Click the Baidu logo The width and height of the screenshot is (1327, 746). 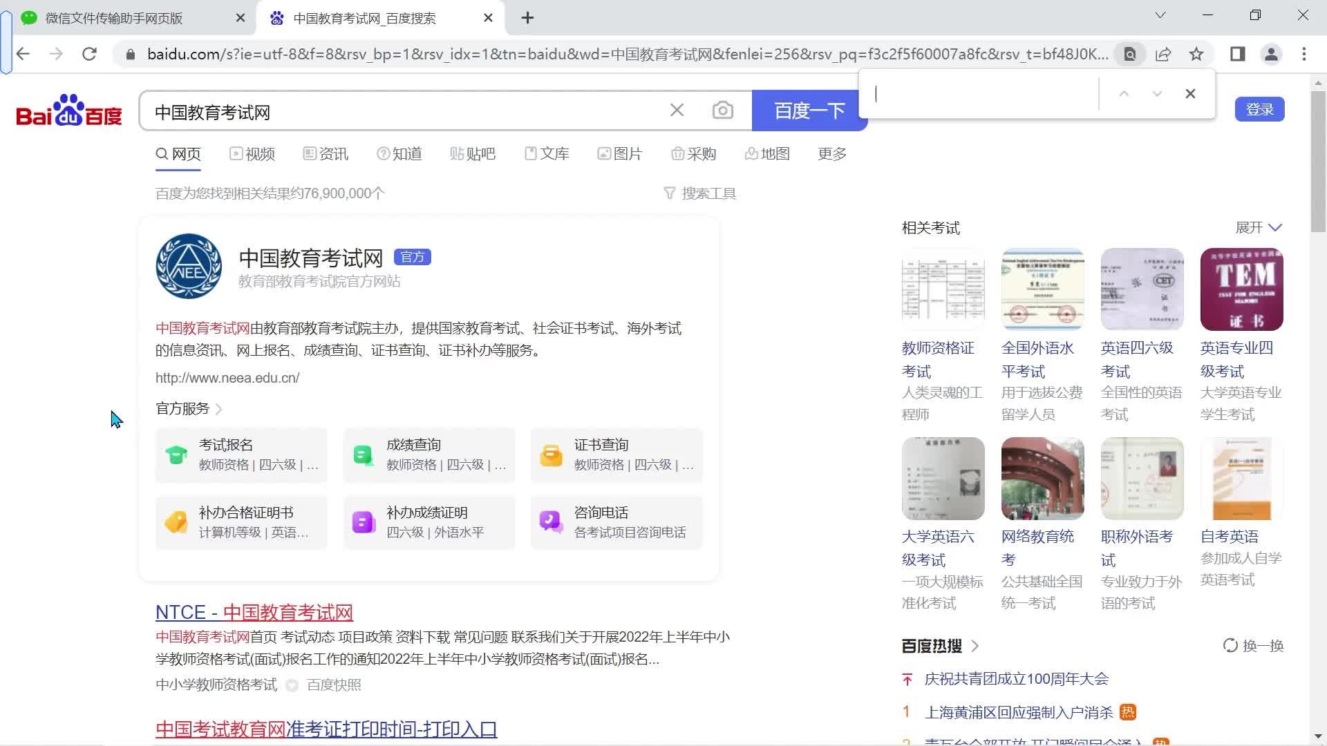point(68,111)
